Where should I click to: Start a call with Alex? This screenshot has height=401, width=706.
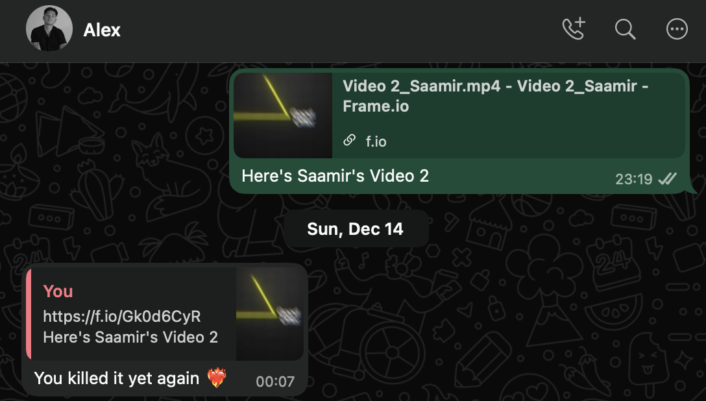coord(574,29)
